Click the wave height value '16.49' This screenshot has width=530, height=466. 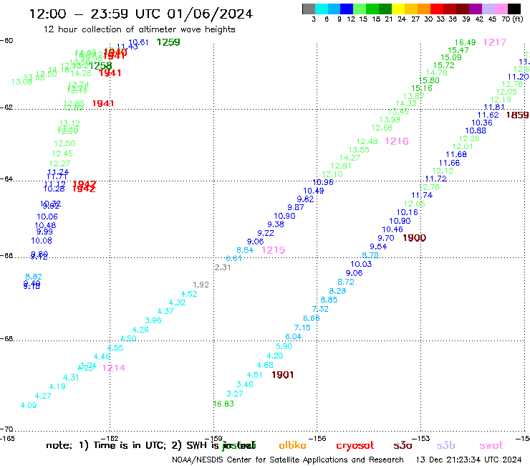click(x=465, y=42)
